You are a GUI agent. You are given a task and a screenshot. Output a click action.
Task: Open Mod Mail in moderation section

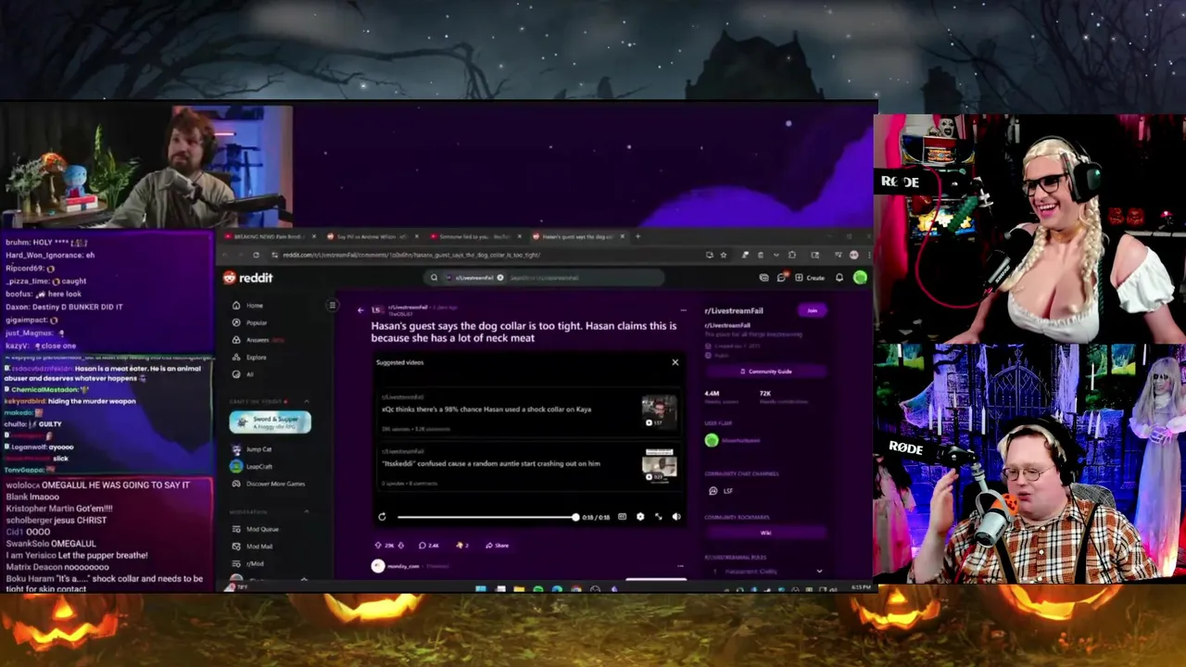point(253,547)
